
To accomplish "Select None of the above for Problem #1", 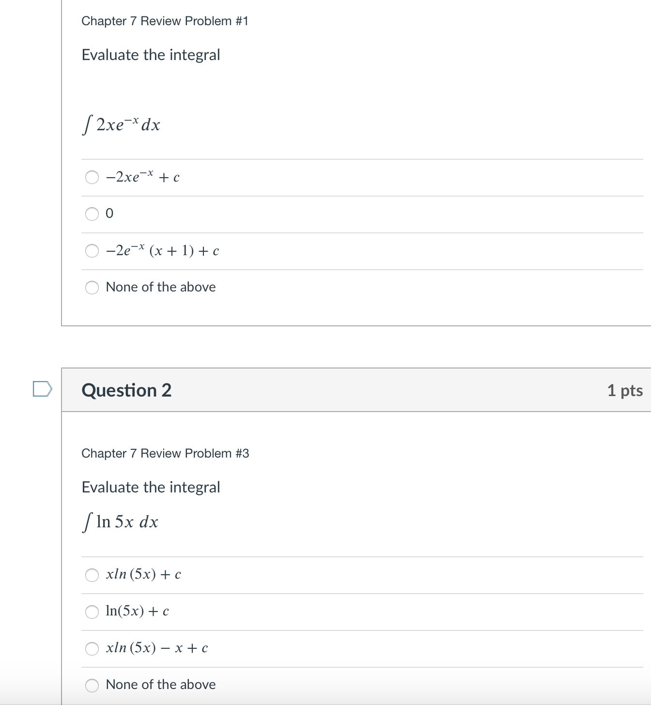I will 92,287.
